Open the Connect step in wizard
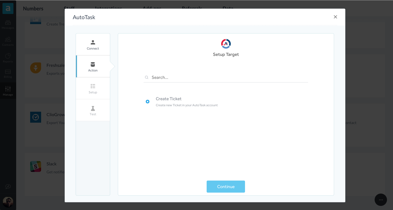This screenshot has width=393, height=210. pos(93,45)
